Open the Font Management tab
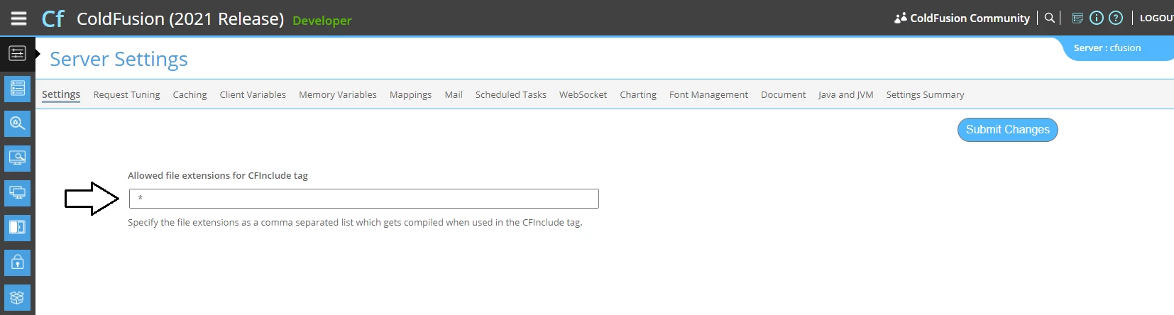The image size is (1174, 315). [x=708, y=95]
